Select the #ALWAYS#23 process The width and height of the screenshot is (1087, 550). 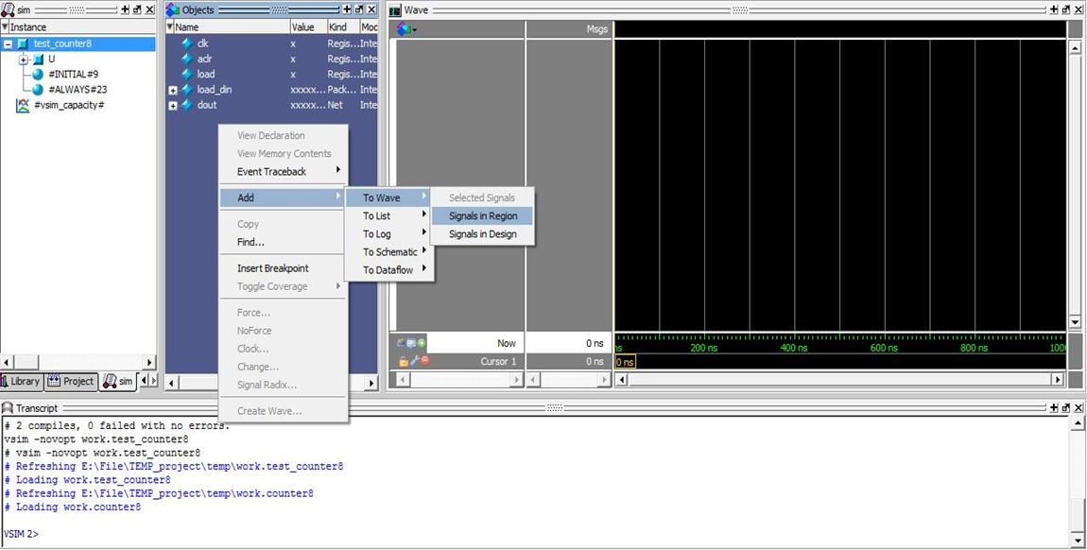tap(77, 90)
